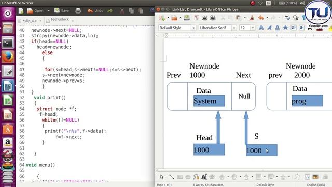Select the Flowchart shapes tool
This screenshot has height=187, width=332.
pos(258,177)
